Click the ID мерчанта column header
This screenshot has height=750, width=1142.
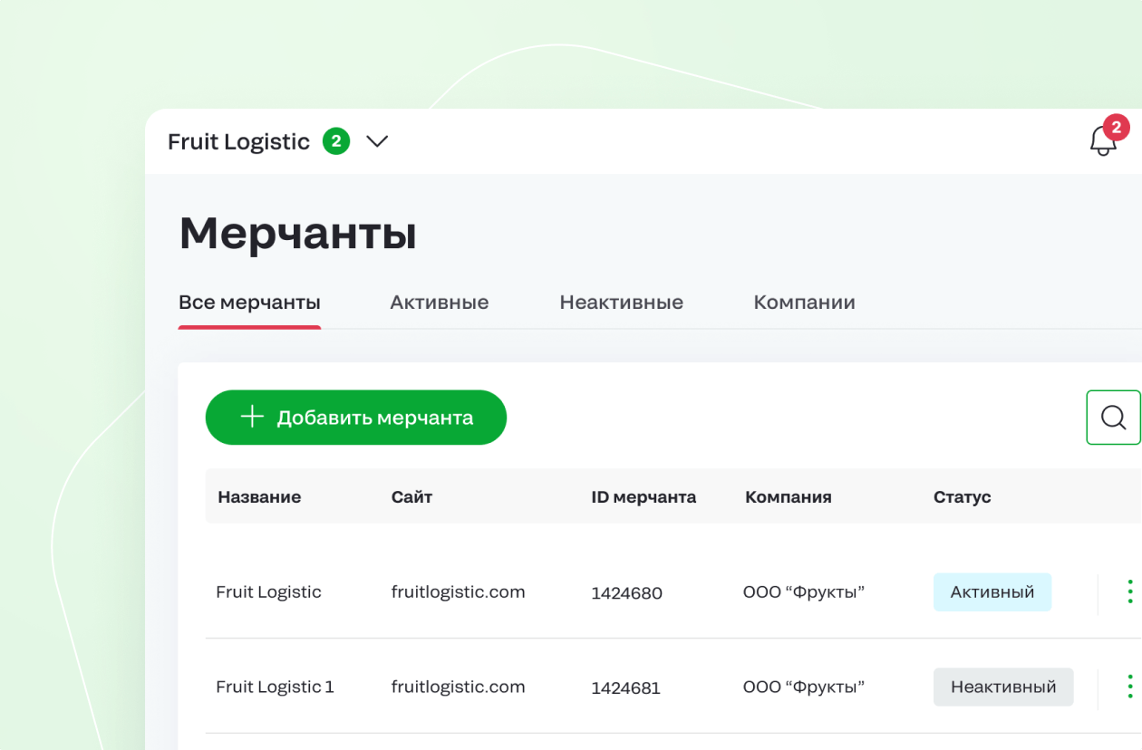click(x=644, y=497)
